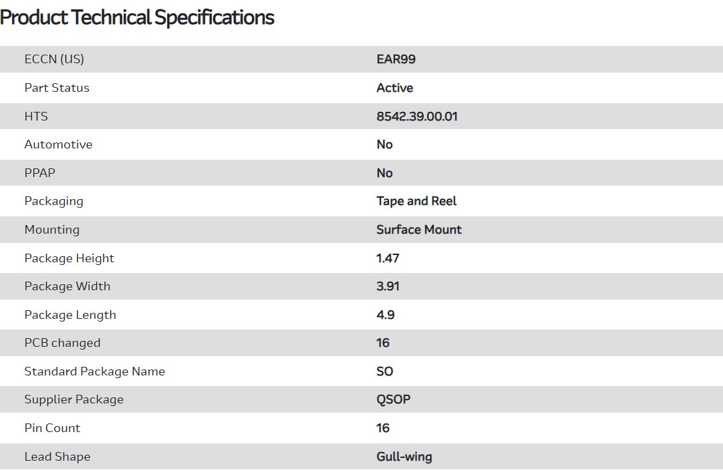Click the Automotive row label
The image size is (723, 470).
[58, 144]
